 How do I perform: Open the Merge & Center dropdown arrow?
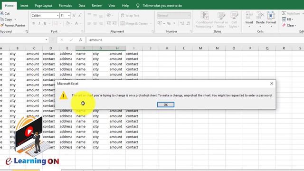[x=151, y=23]
